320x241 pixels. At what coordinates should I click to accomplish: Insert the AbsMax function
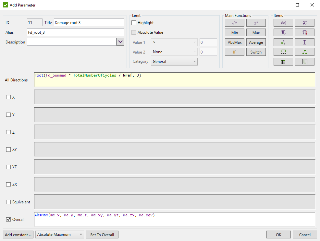[x=234, y=42]
